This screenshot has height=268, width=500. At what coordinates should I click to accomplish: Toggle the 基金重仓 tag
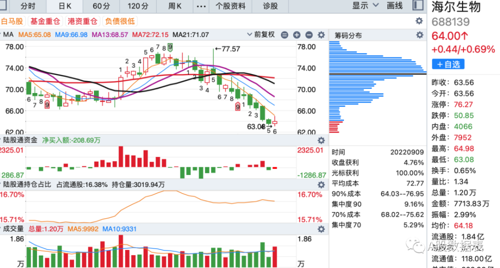[45, 21]
